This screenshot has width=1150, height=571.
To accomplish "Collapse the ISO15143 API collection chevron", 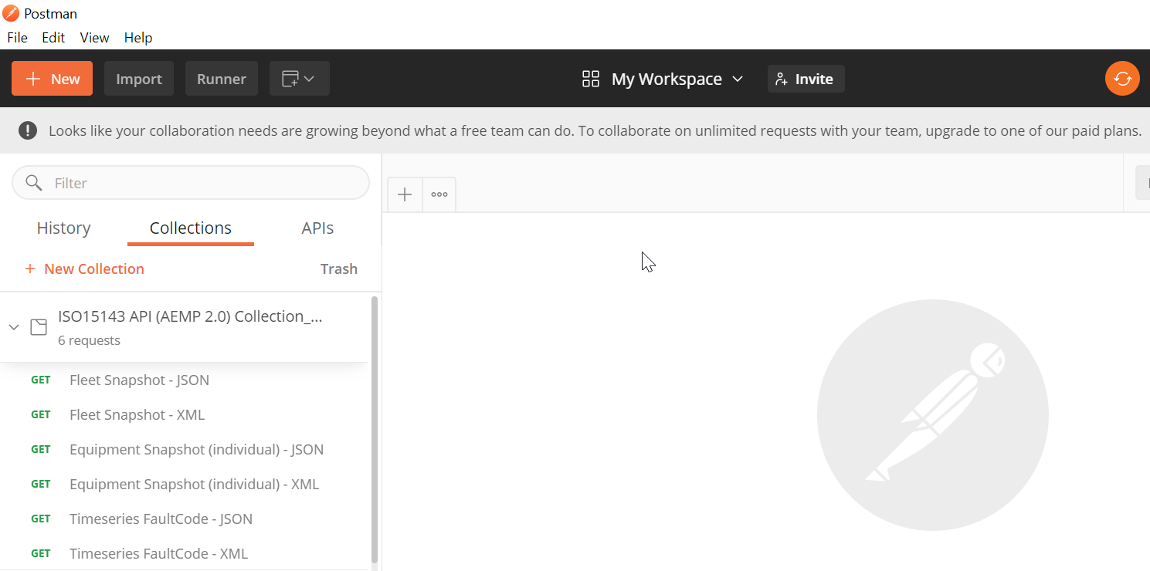I will [x=14, y=327].
